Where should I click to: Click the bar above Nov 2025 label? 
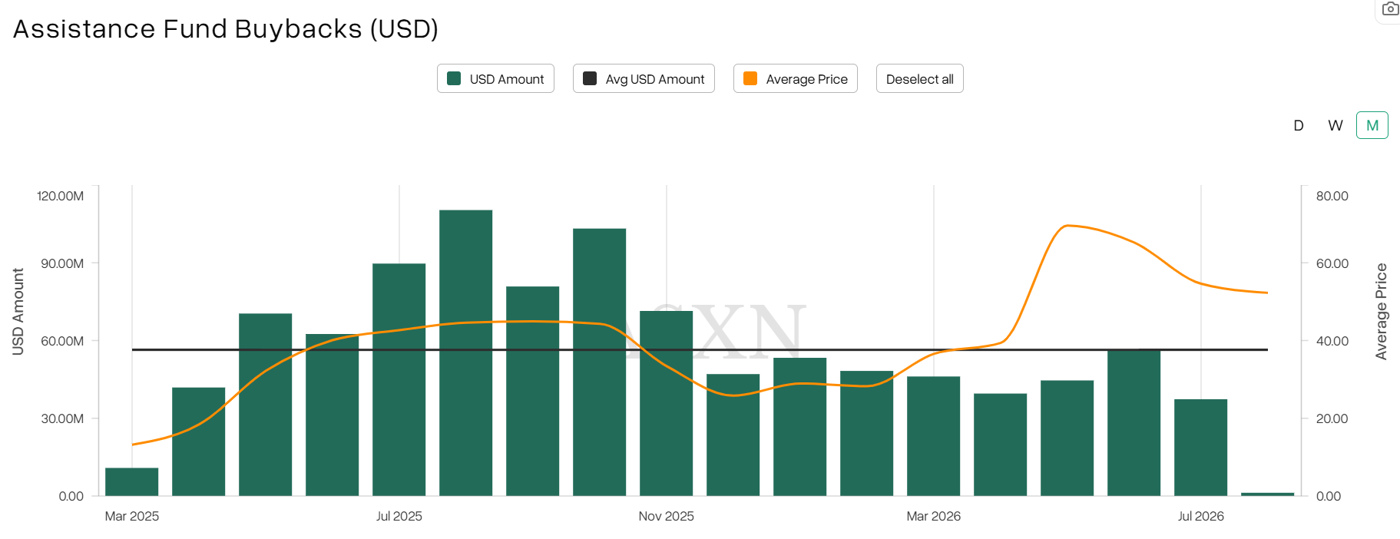coord(667,403)
